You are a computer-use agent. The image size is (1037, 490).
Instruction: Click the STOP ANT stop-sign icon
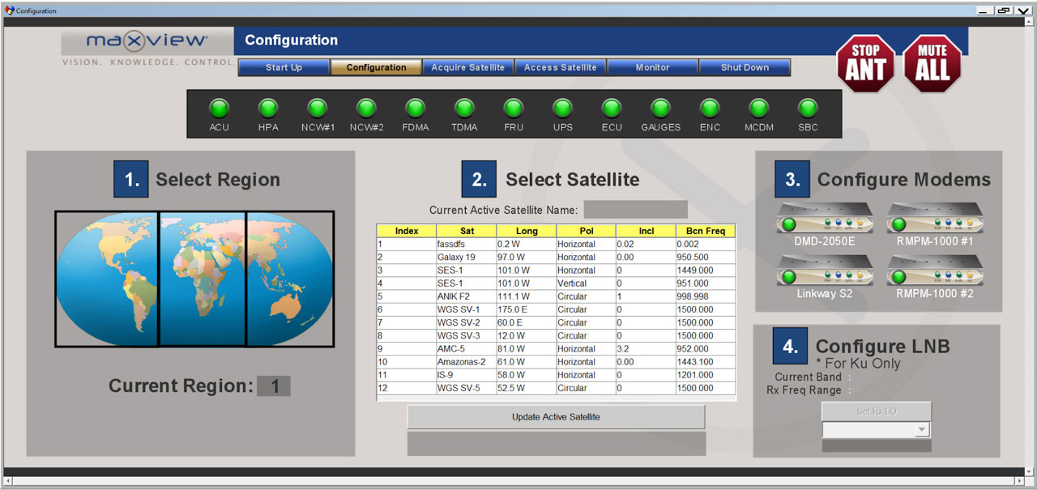tap(865, 63)
